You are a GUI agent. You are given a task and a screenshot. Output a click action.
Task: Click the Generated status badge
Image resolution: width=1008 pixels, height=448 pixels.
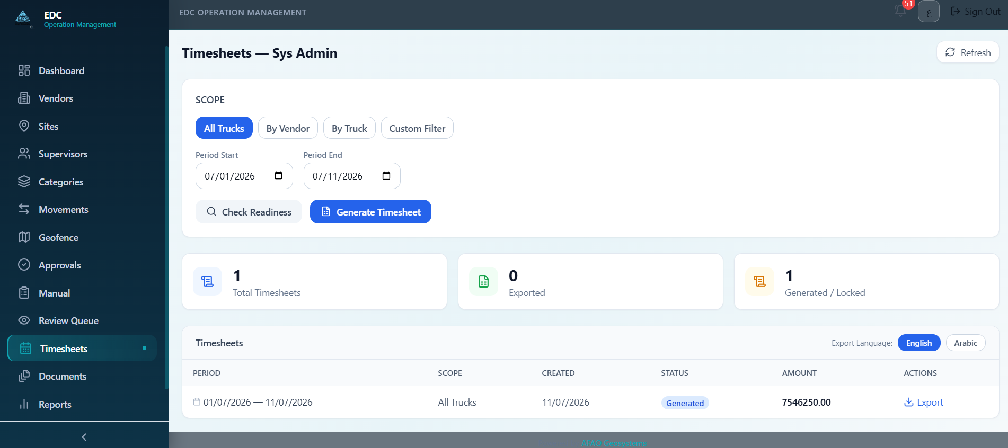[685, 403]
